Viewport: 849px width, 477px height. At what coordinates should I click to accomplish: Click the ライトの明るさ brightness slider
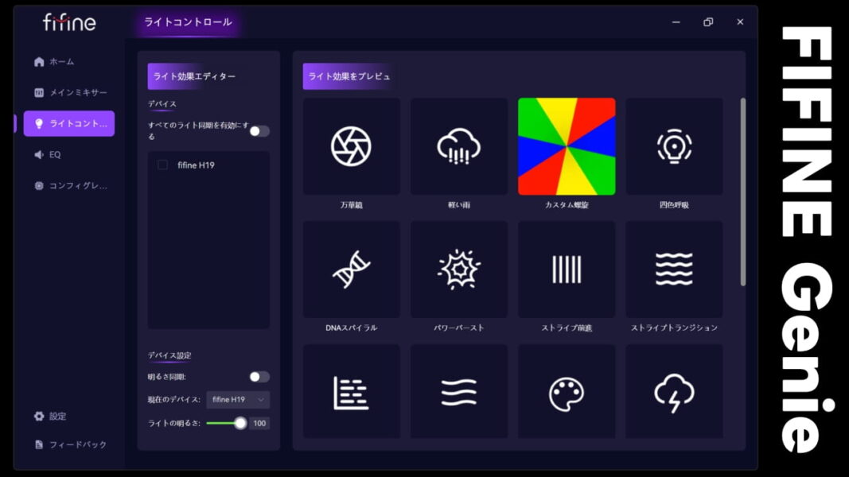point(226,423)
